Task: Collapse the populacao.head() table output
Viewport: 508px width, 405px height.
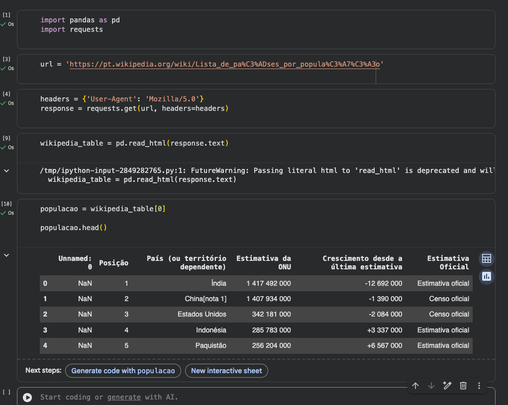Action: tap(6, 255)
